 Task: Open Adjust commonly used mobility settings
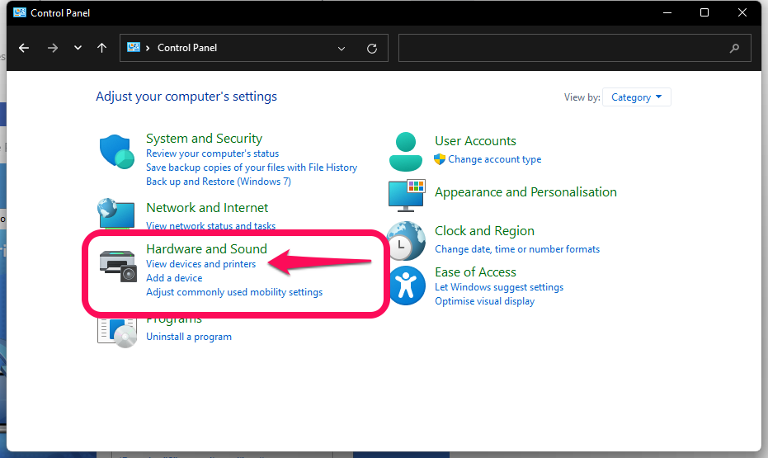(234, 292)
